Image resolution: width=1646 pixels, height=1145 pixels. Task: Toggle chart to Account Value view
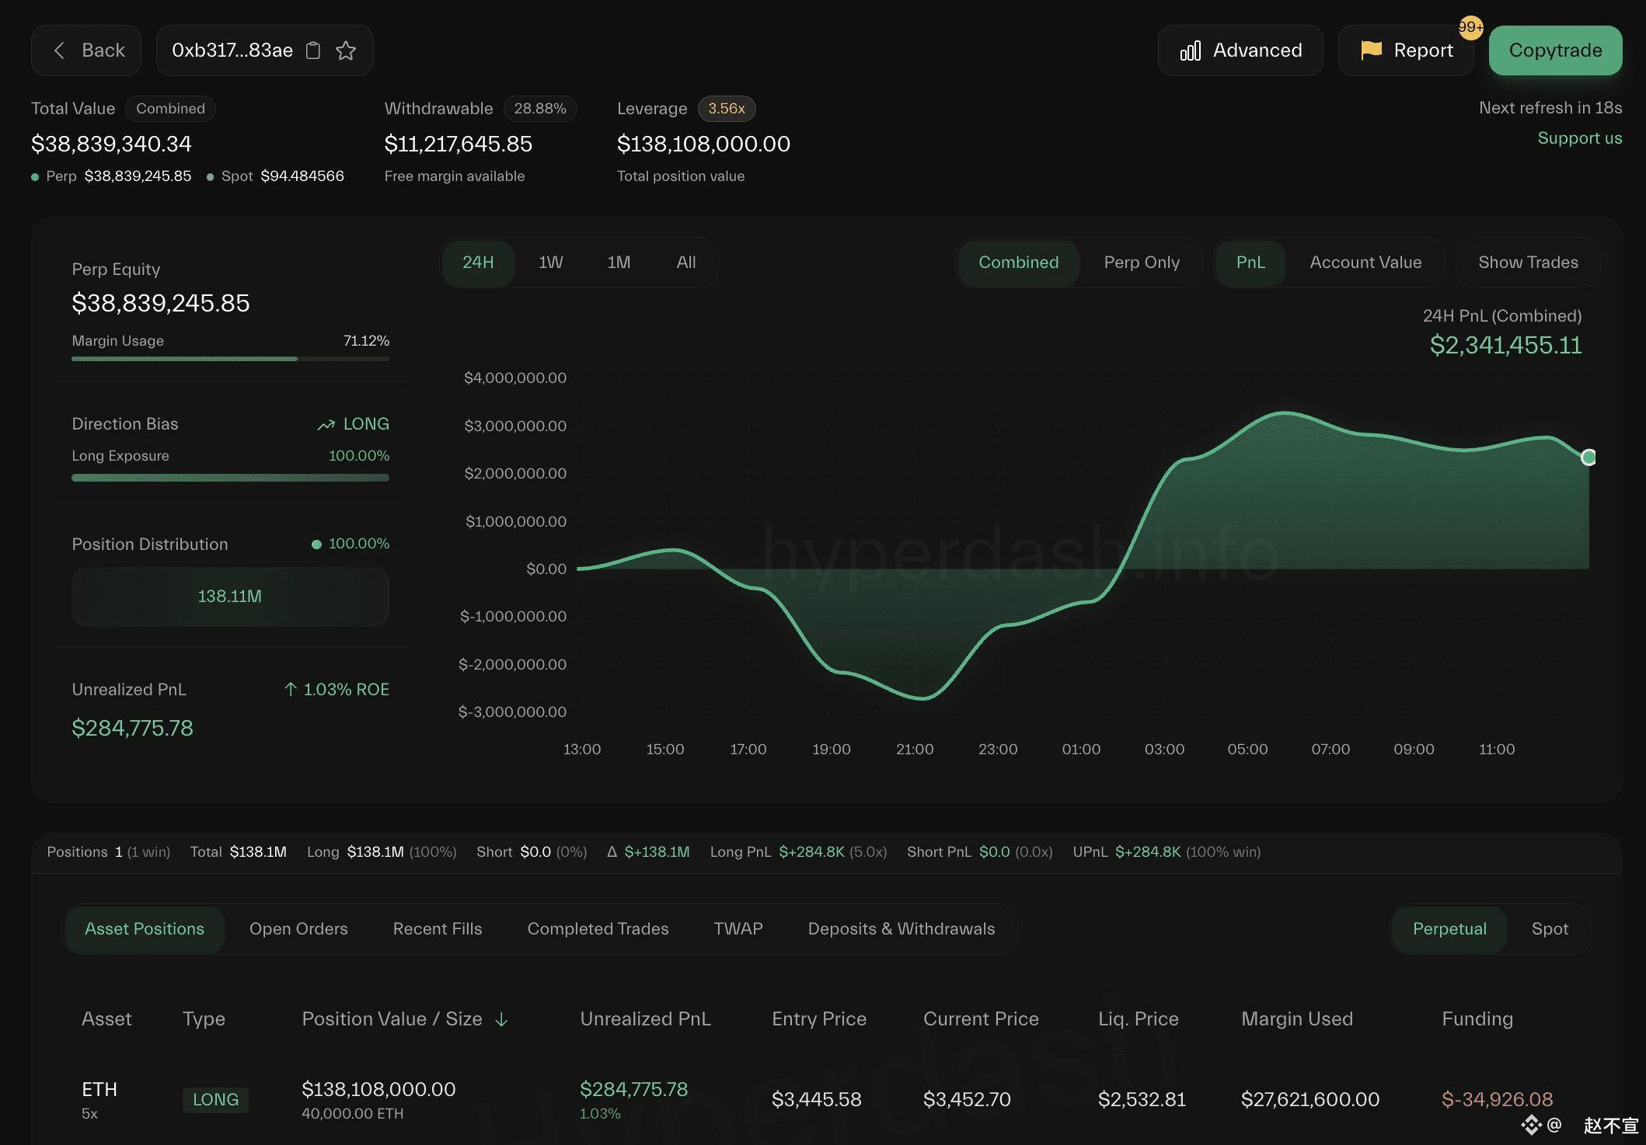(x=1365, y=263)
